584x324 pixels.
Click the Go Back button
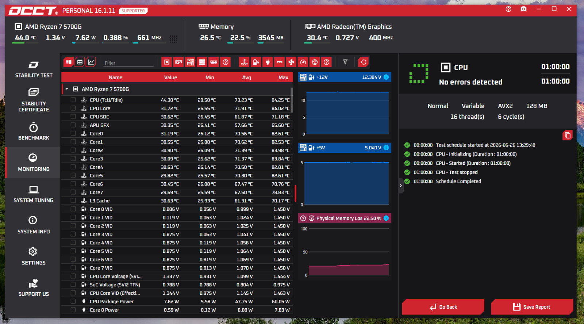click(443, 307)
